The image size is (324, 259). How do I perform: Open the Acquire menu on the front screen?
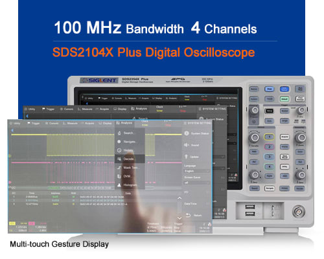pos(88,124)
